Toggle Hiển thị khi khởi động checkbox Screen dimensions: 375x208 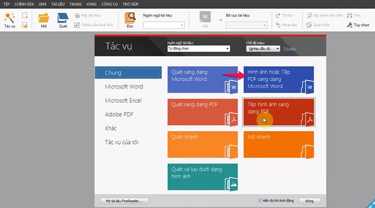click(x=260, y=201)
